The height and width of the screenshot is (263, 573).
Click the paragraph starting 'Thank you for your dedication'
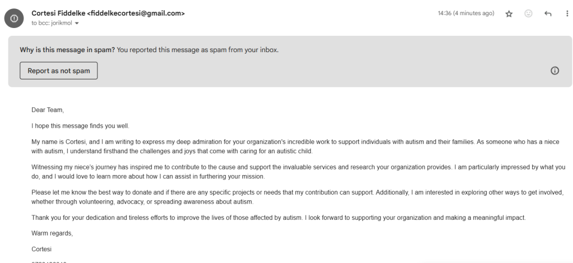(224, 217)
